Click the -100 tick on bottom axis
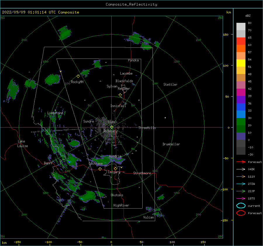 coord(48,242)
